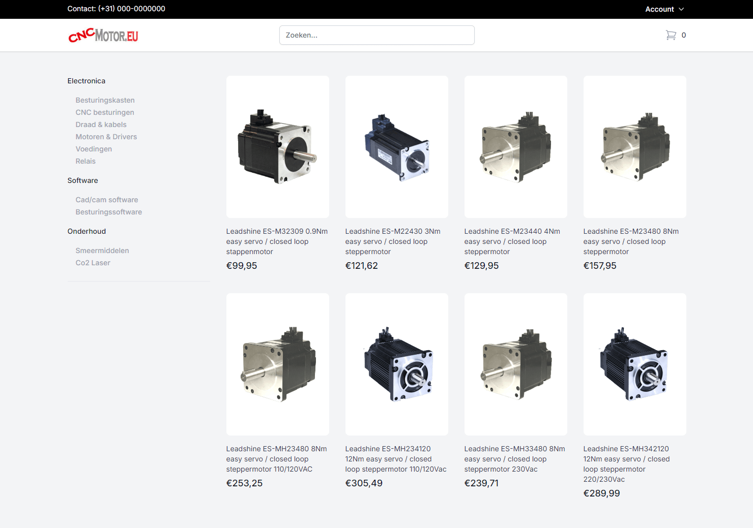This screenshot has width=753, height=528.
Task: Open ES-M23440 4Nm motor image
Action: coord(516,147)
